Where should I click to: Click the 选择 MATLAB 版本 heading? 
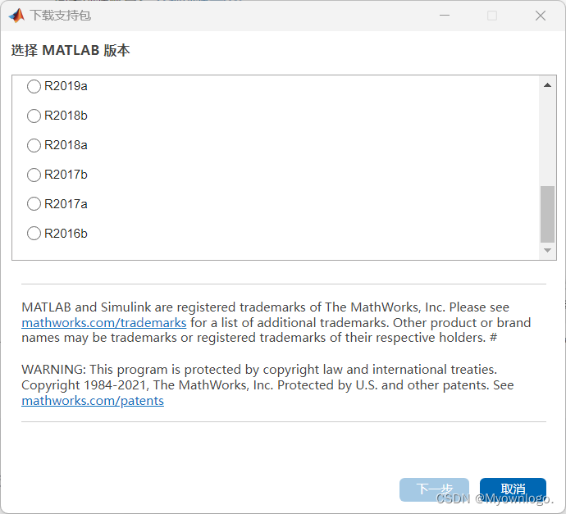71,50
